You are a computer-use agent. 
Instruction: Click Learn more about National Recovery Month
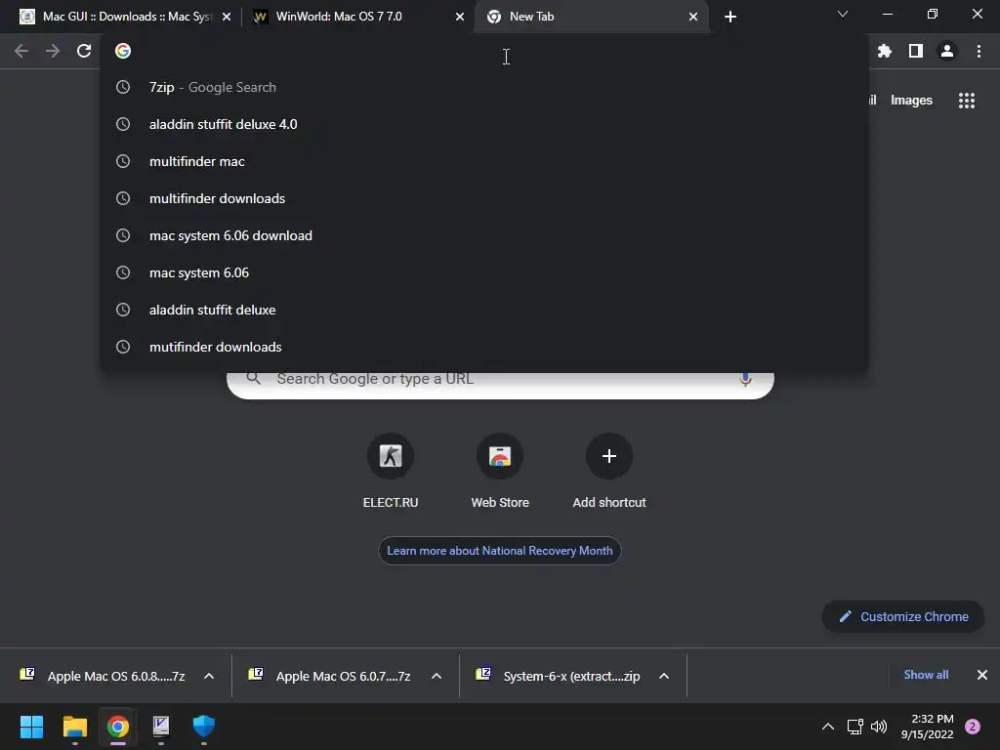tap(500, 551)
